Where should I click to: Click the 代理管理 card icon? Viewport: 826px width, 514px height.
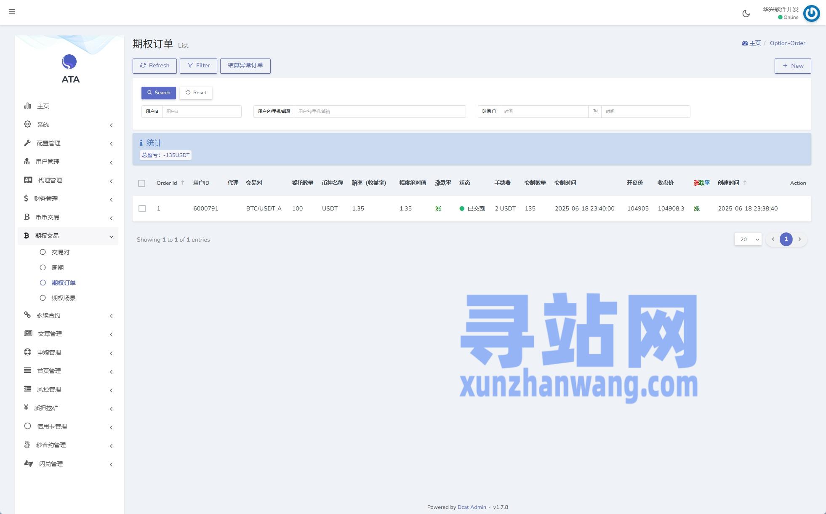tap(28, 180)
